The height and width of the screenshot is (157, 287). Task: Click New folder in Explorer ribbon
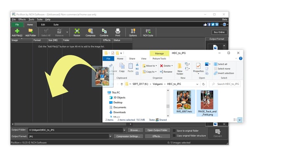coord(180,69)
